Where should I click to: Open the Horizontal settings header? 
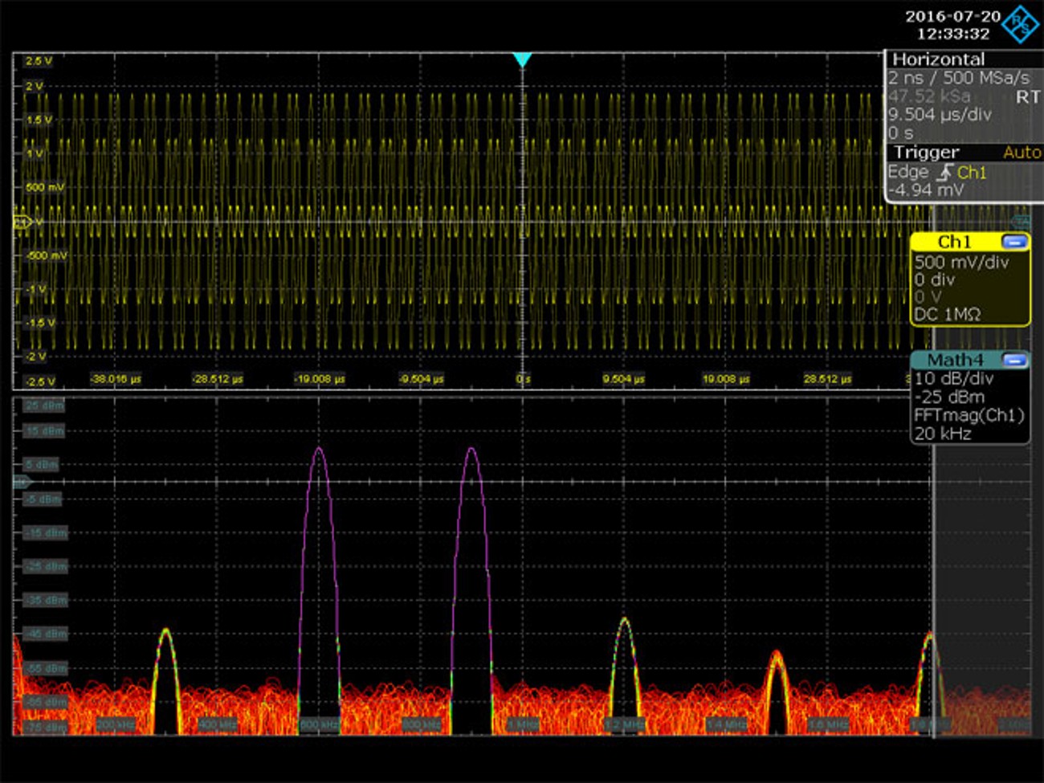point(938,59)
